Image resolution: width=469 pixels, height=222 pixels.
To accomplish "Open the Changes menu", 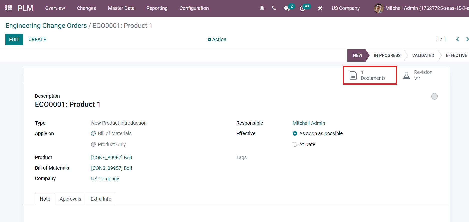I will click(x=86, y=8).
